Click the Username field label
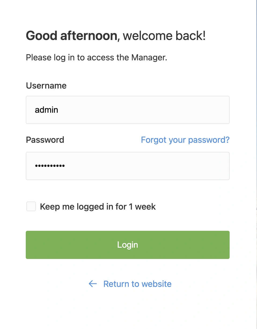The width and height of the screenshot is (257, 329). [x=46, y=86]
